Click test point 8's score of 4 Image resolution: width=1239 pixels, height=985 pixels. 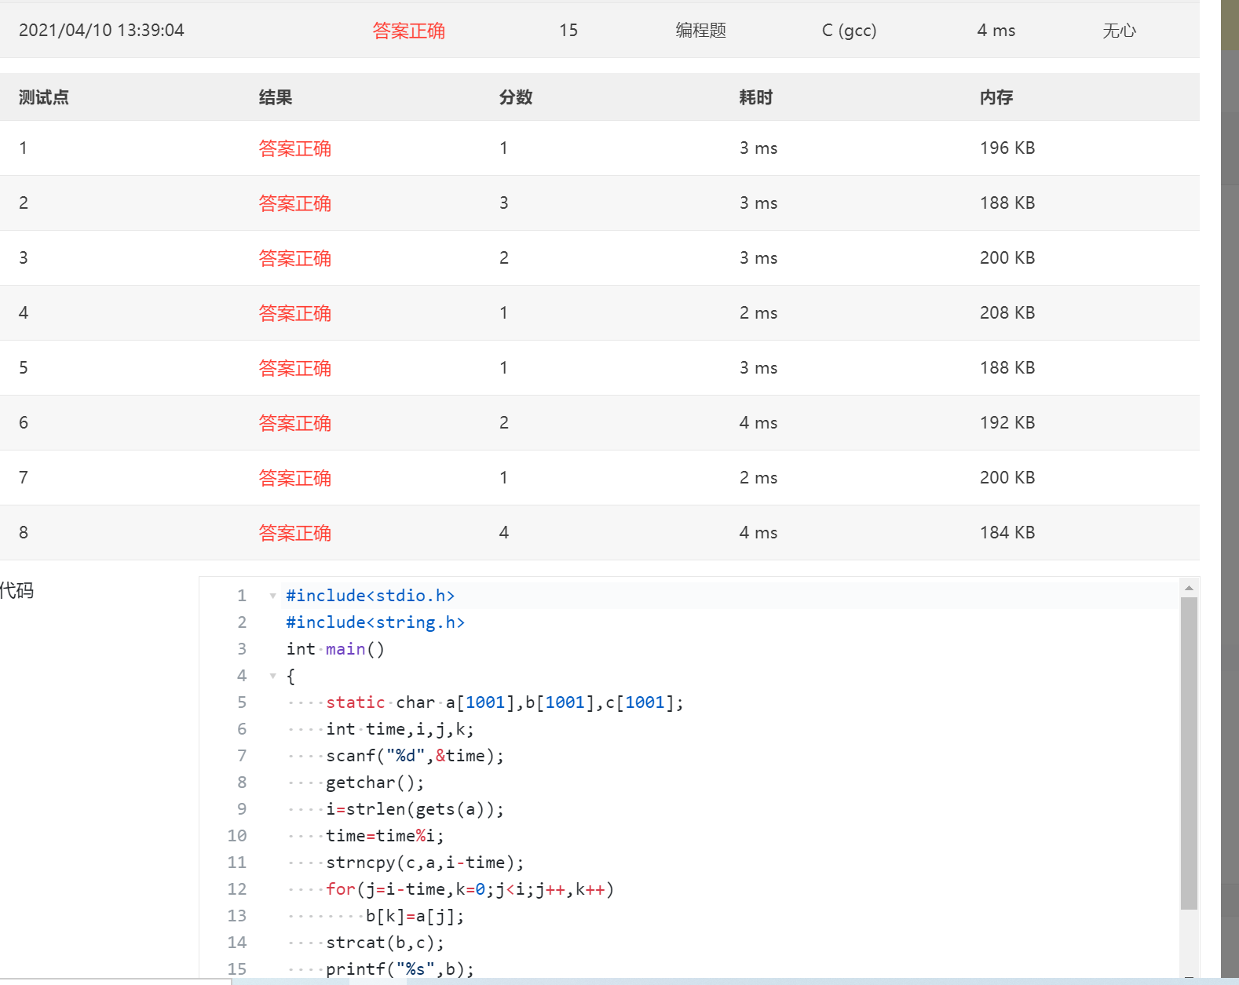(x=504, y=533)
